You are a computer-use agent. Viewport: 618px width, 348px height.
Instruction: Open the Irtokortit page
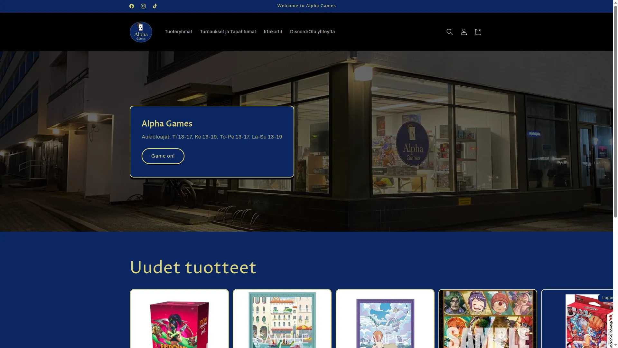(x=273, y=32)
